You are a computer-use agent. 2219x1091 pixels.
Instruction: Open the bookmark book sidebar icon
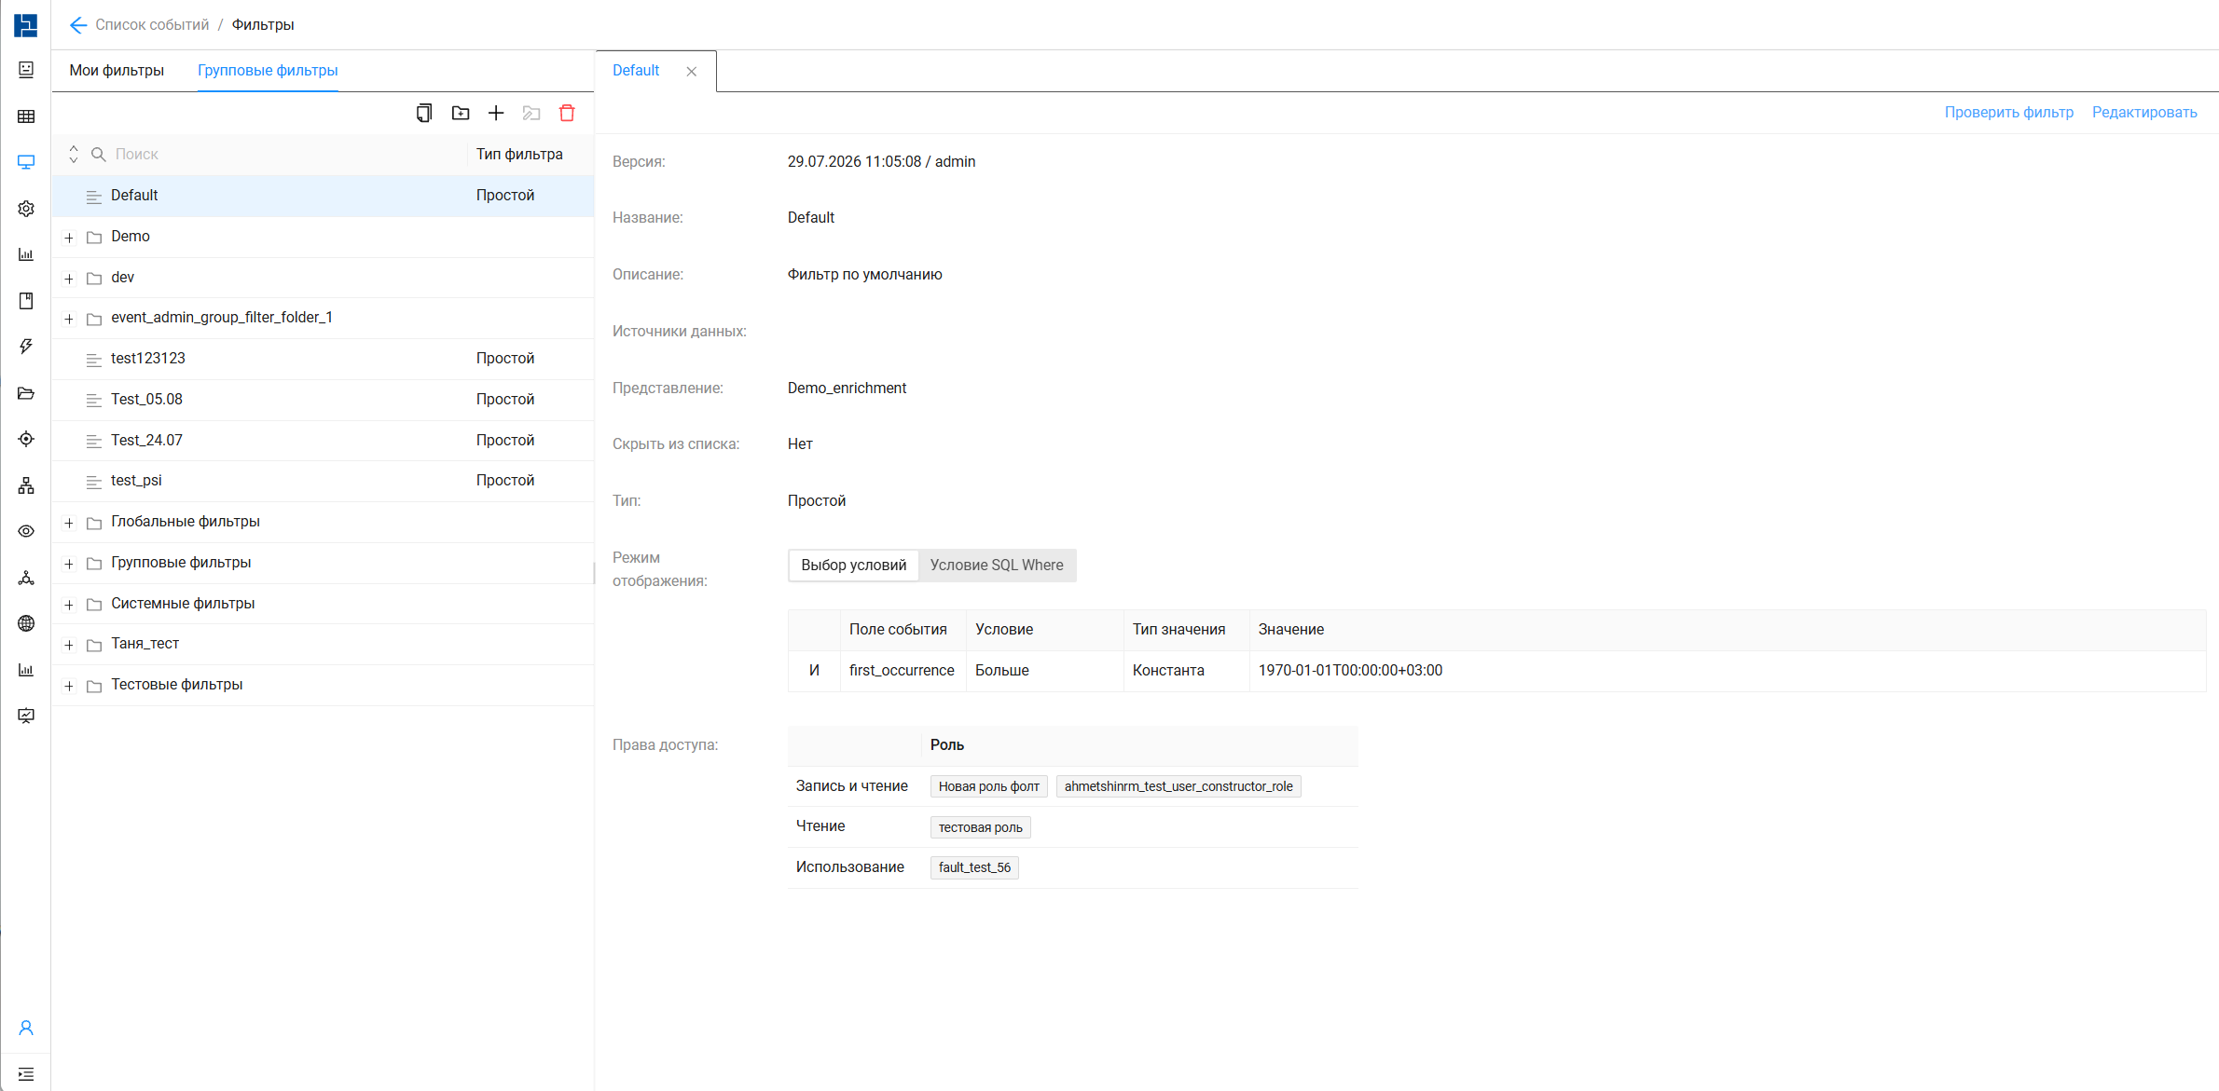pyautogui.click(x=26, y=301)
